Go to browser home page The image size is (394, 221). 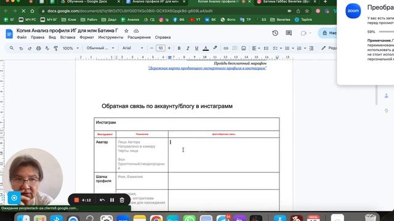click(32, 11)
